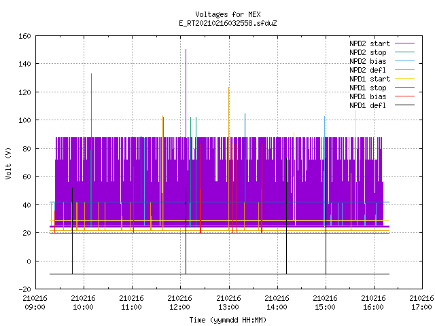435x326 pixels.
Task: Click the chart title Voltages for MEX
Action: coord(228,14)
